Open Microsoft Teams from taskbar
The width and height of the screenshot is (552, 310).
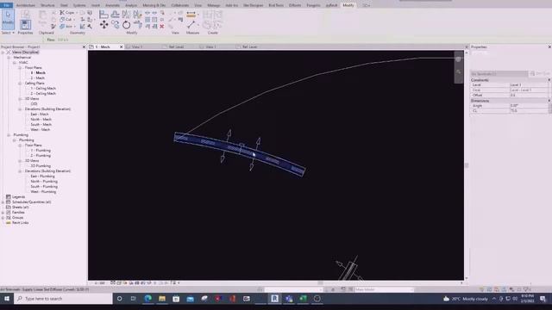click(x=289, y=299)
